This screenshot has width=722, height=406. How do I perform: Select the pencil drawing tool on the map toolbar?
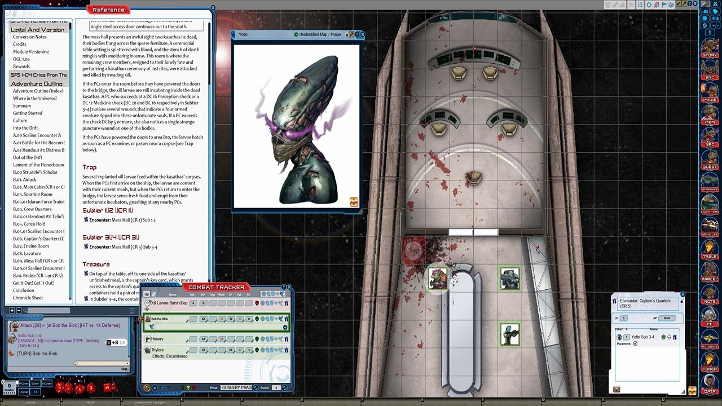pos(615,4)
